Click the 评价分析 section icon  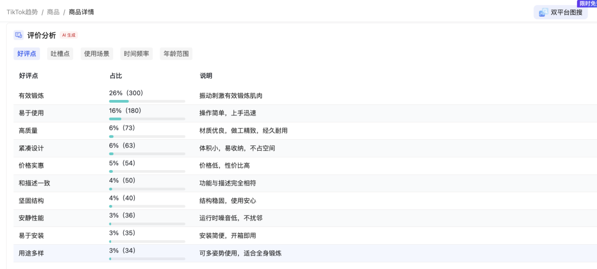(x=19, y=35)
